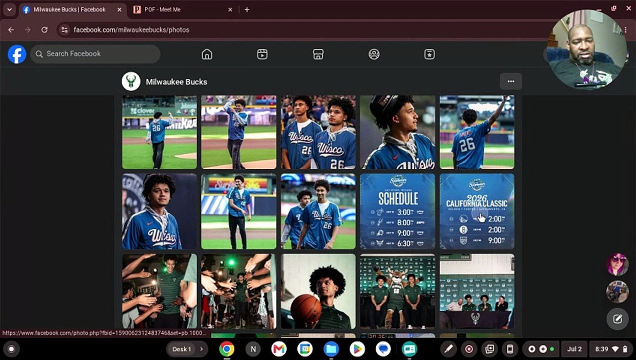Open the Facebook Marketplace icon
Viewport: 636px width, 360px height.
coord(318,54)
